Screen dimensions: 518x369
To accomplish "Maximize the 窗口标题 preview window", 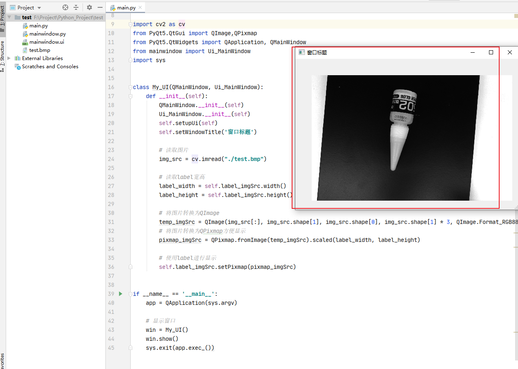I will click(491, 52).
